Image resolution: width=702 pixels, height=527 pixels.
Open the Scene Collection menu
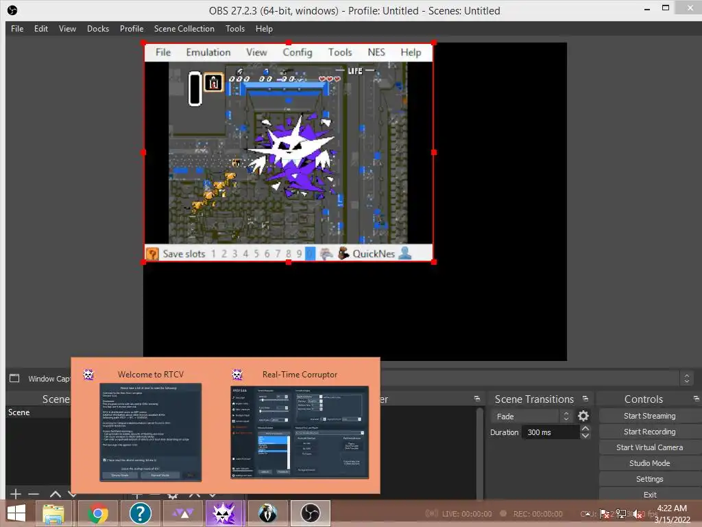(184, 28)
